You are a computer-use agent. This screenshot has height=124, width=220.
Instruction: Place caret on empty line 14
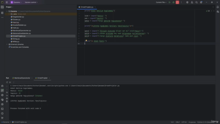(x=150, y=44)
